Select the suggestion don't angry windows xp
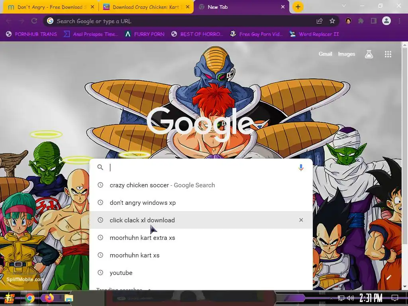This screenshot has width=408, height=306. 201,202
